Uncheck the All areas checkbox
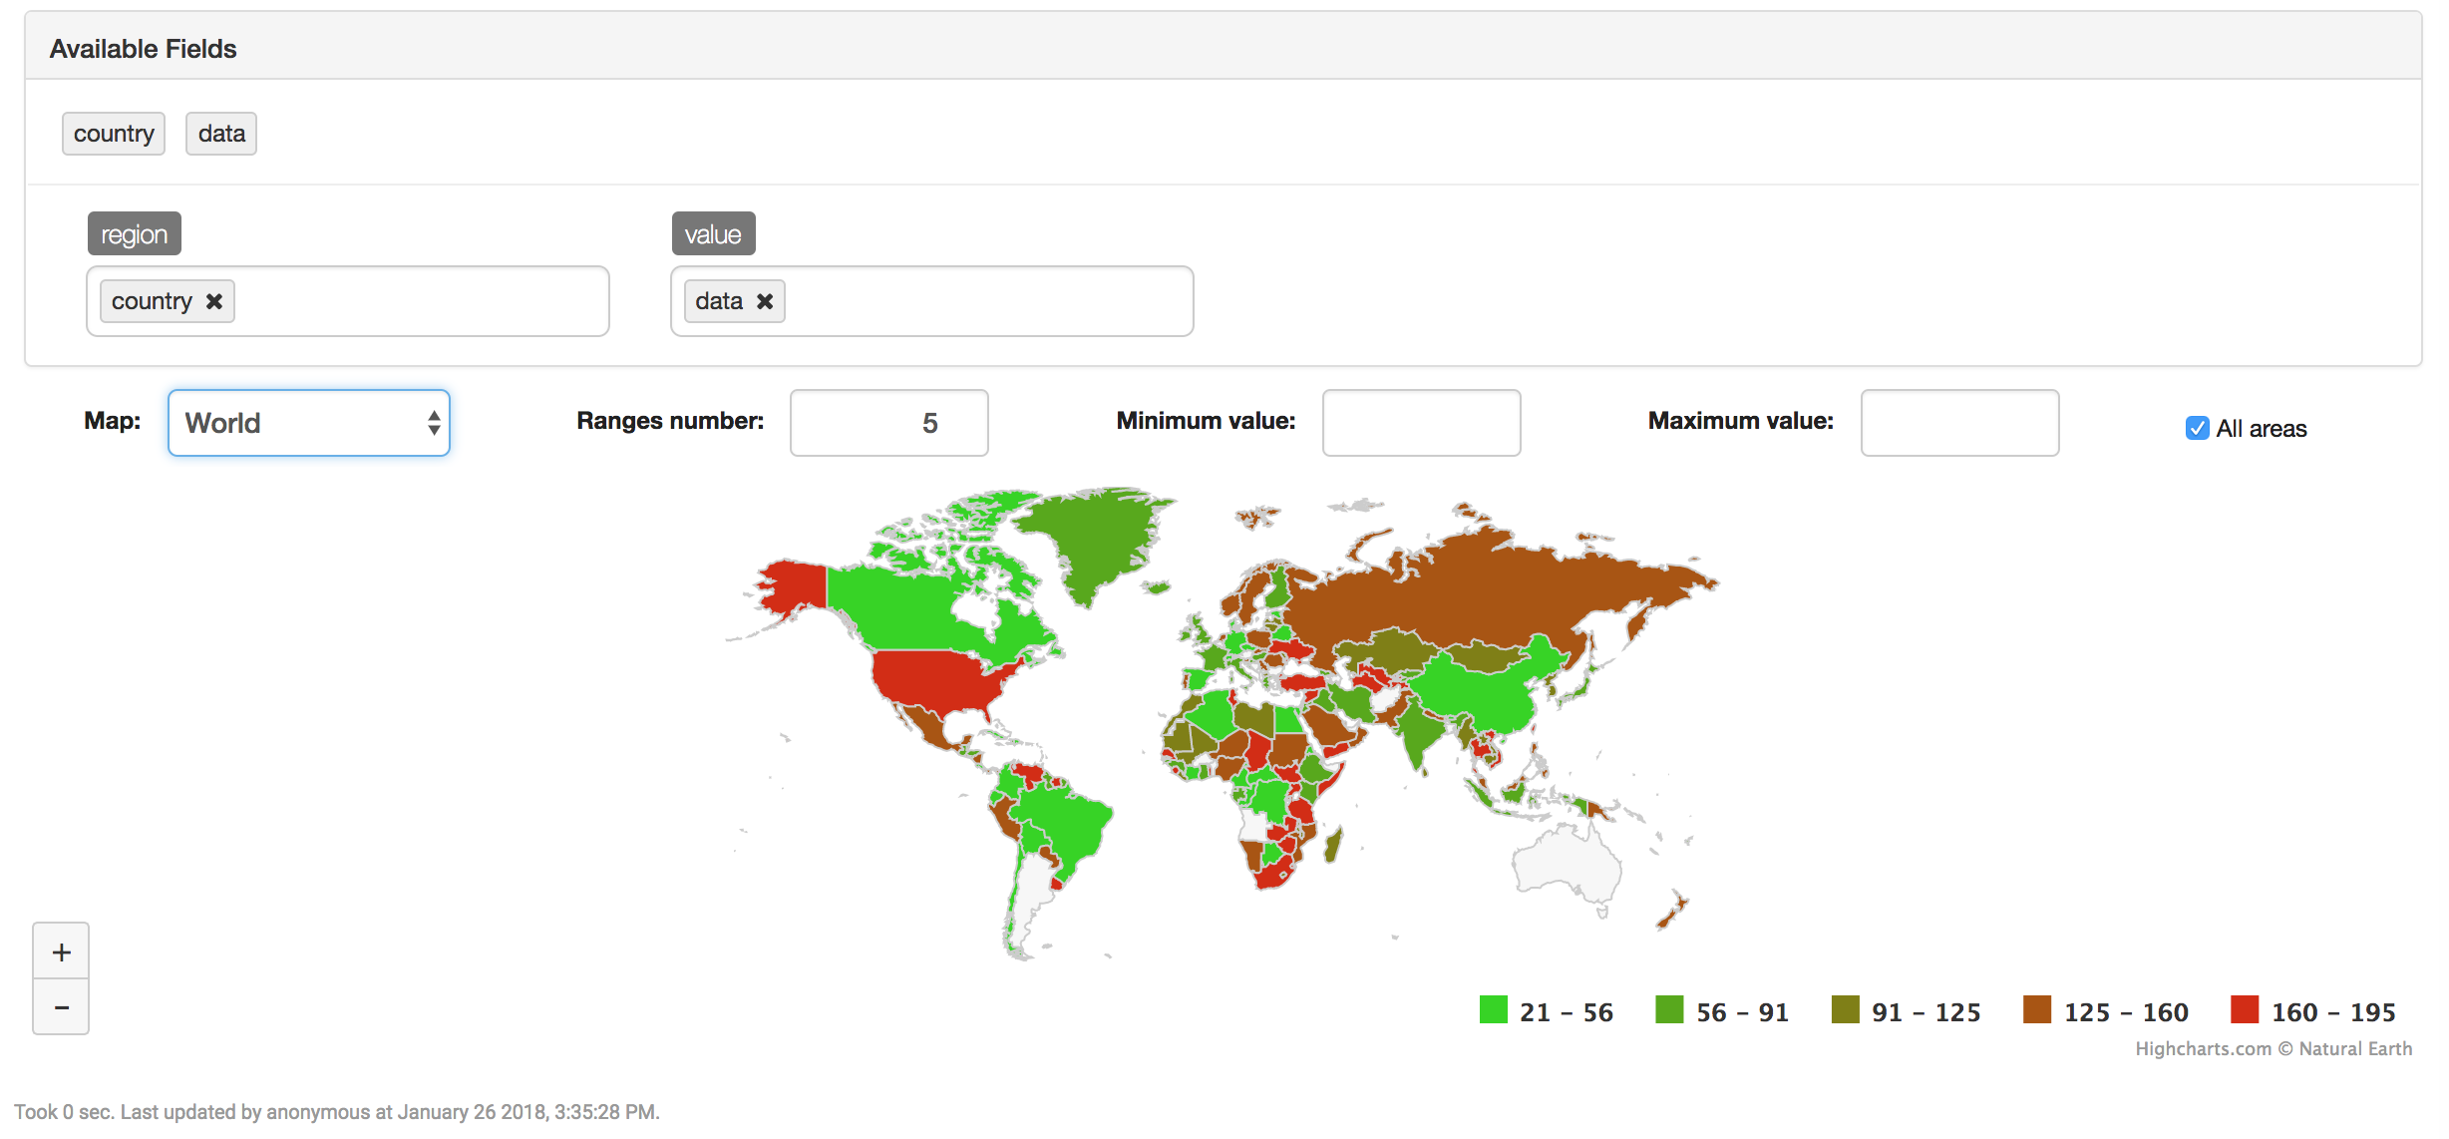The height and width of the screenshot is (1139, 2449). [2197, 429]
